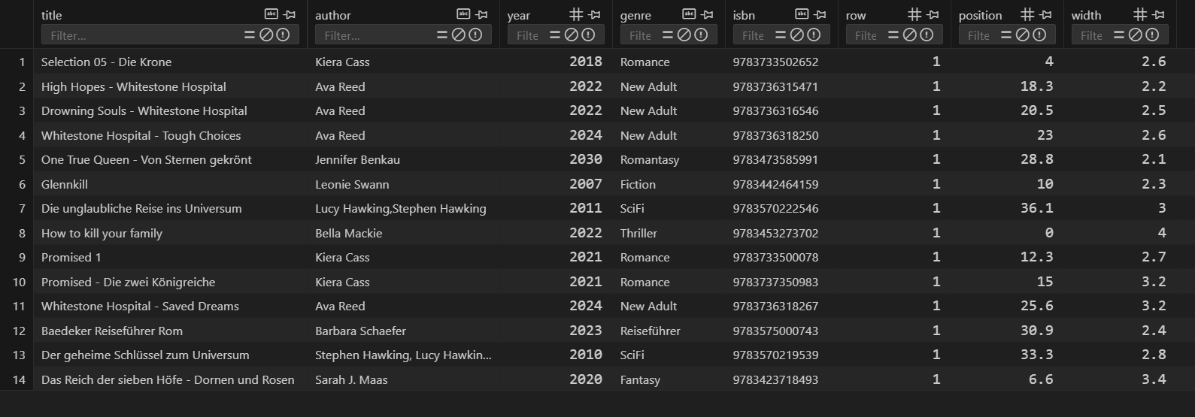Viewport: 1195px width, 417px height.
Task: Sort by the author column header
Action: pyautogui.click(x=333, y=15)
